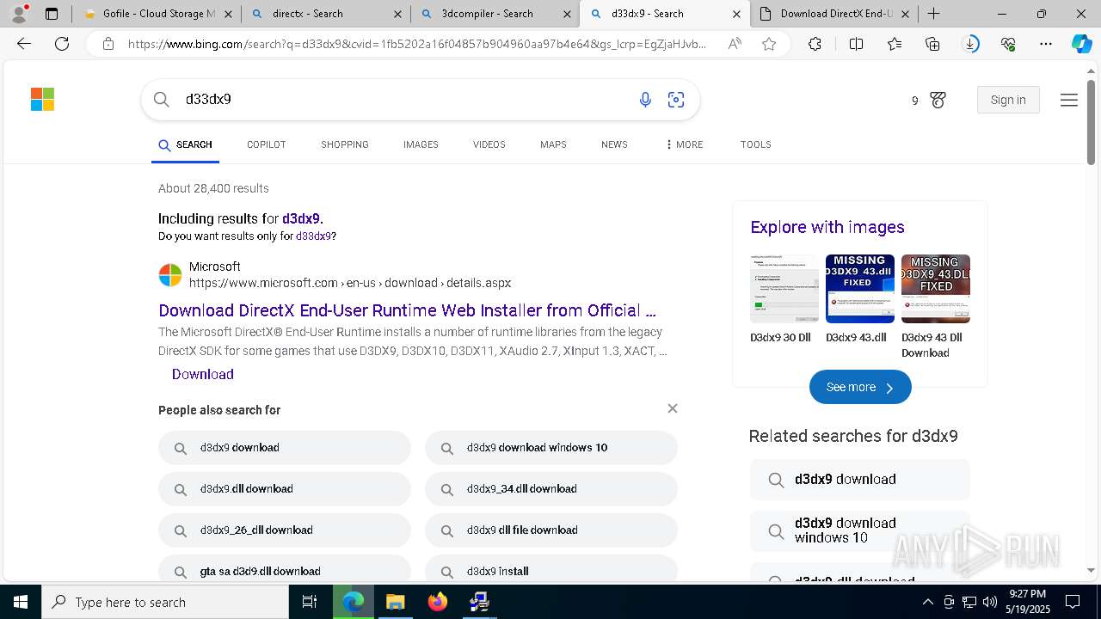Open Favorites list icon
The height and width of the screenshot is (619, 1101).
point(895,44)
